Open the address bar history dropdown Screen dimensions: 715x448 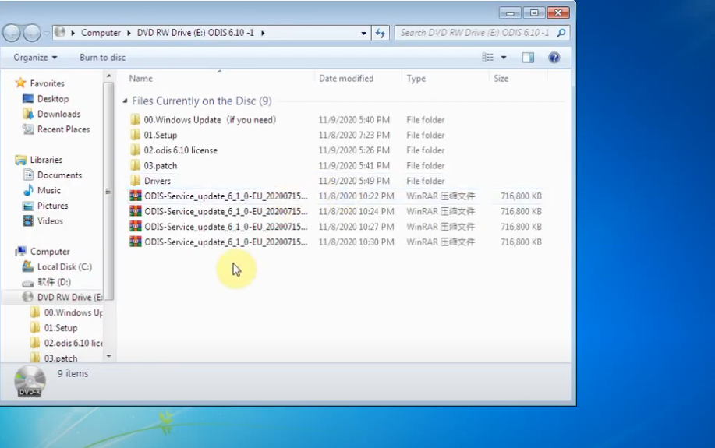(x=363, y=33)
